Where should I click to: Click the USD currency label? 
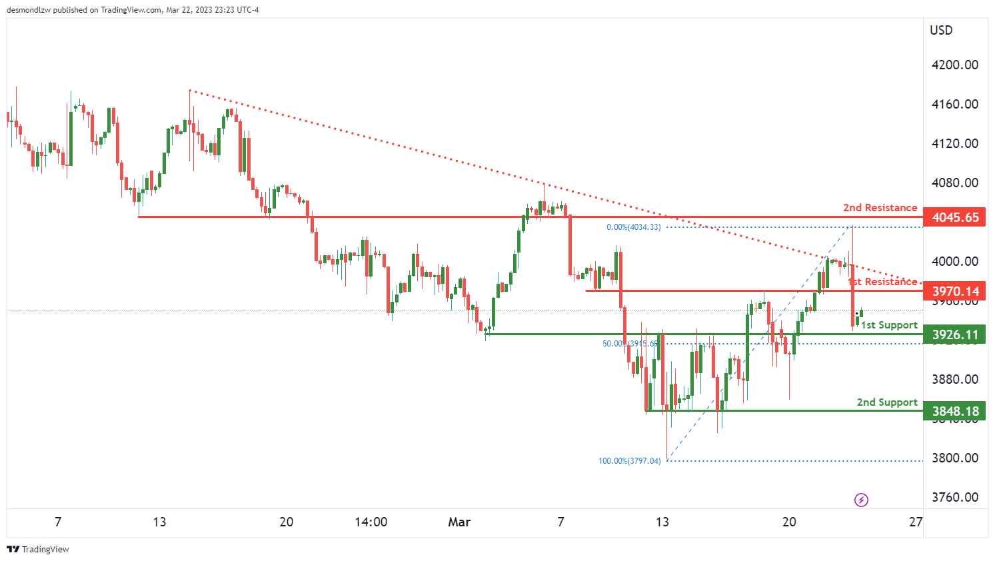pos(941,30)
